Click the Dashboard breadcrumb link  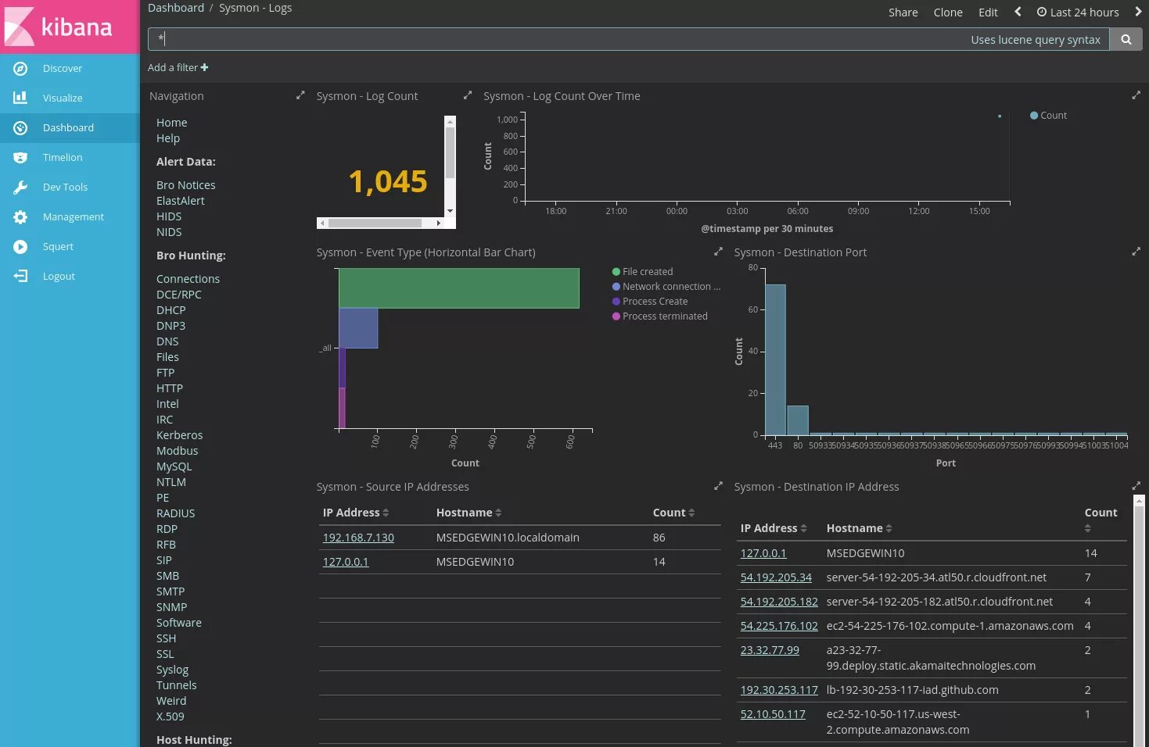pos(176,8)
